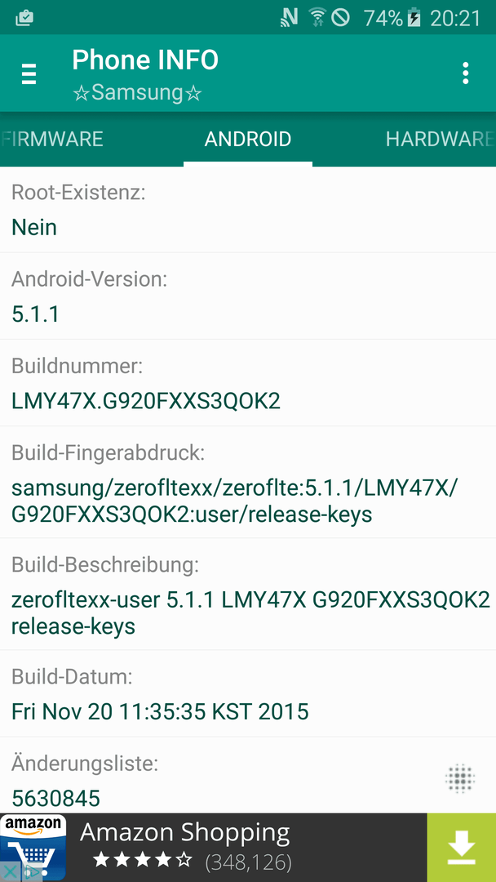Tap the Build-Fingerabdruck entry

(248, 483)
